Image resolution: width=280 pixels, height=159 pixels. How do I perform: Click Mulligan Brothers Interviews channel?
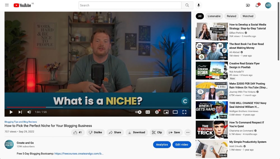244,111
